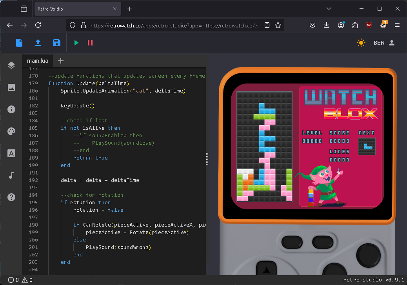This screenshot has height=285, width=407.
Task: Expand the browser list all tabs chevron
Action: click(329, 9)
